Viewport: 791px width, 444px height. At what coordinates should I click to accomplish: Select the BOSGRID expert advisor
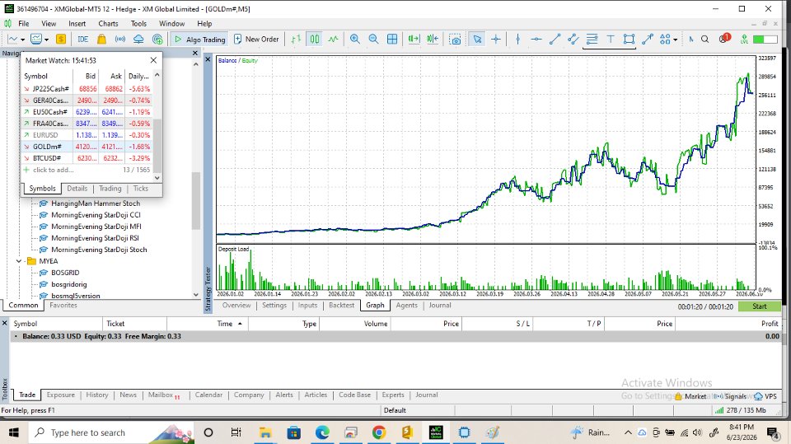(x=65, y=273)
